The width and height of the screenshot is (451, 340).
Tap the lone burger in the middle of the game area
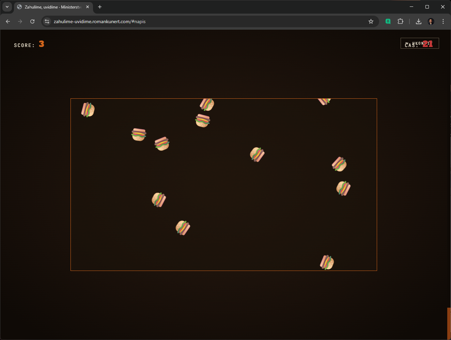(x=257, y=155)
